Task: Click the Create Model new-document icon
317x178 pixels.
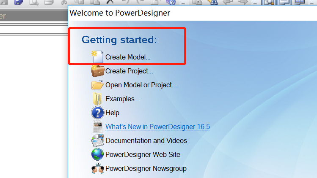Action: click(x=97, y=57)
